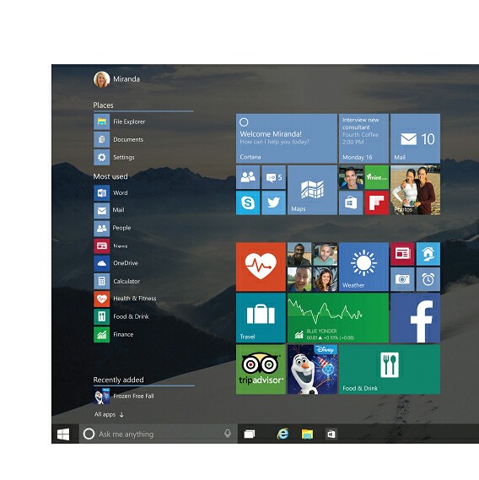This screenshot has width=479, height=480.
Task: Open the Photos tile with two women
Action: click(x=416, y=190)
